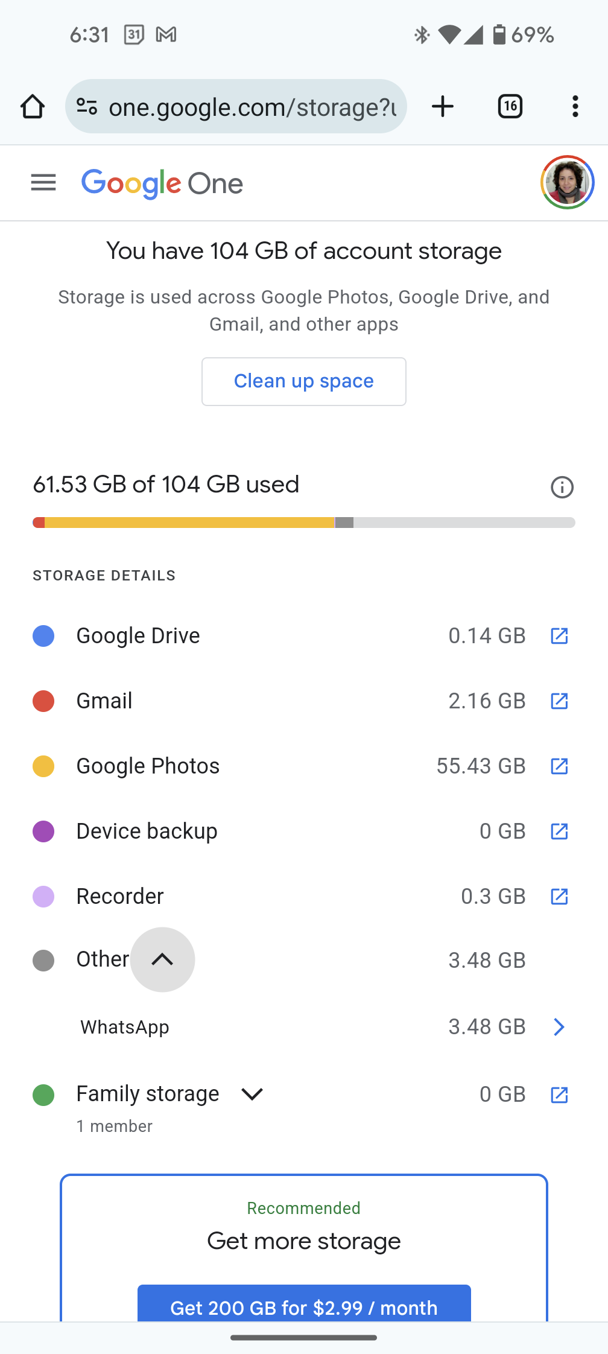Expand the Family storage section
This screenshot has width=608, height=1354.
[x=252, y=1094]
